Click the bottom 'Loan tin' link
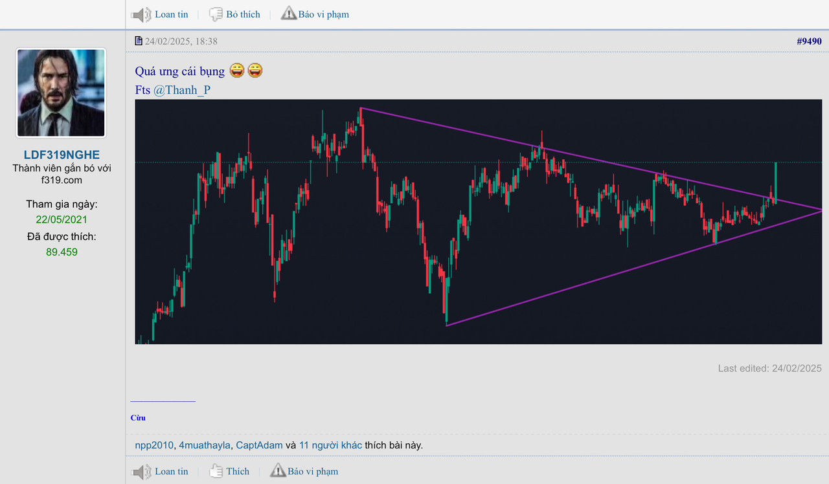The image size is (829, 484). click(x=172, y=471)
